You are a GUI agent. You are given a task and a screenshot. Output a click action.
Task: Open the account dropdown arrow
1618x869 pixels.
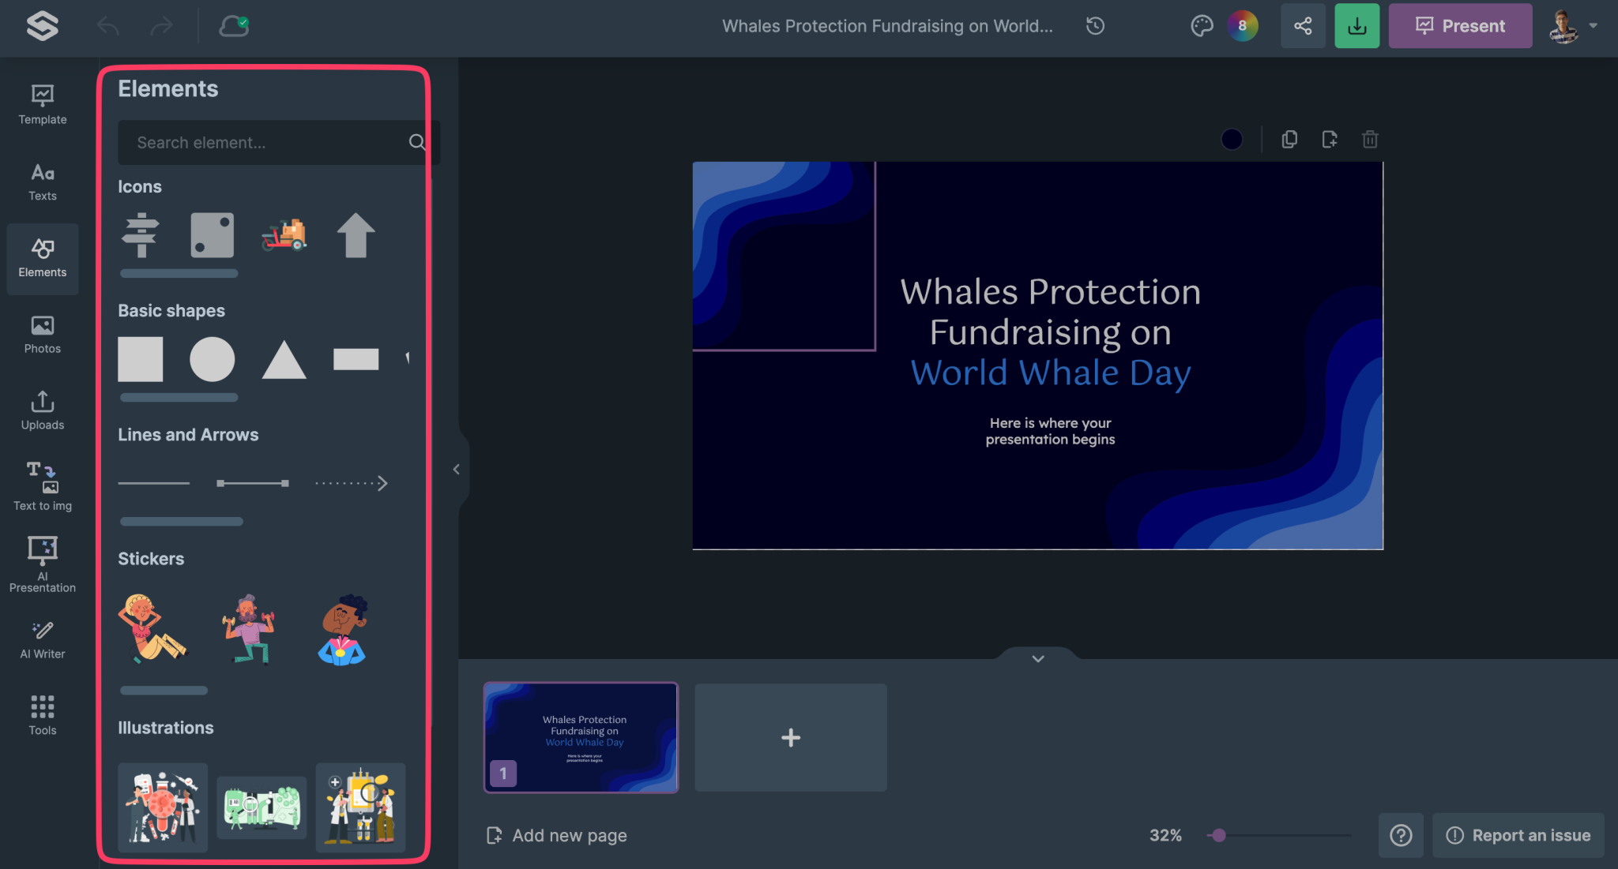point(1595,25)
